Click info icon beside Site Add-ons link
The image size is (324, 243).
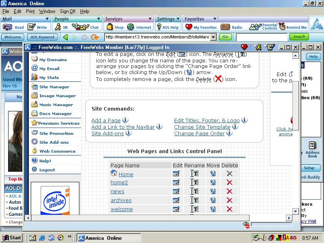coord(129,133)
